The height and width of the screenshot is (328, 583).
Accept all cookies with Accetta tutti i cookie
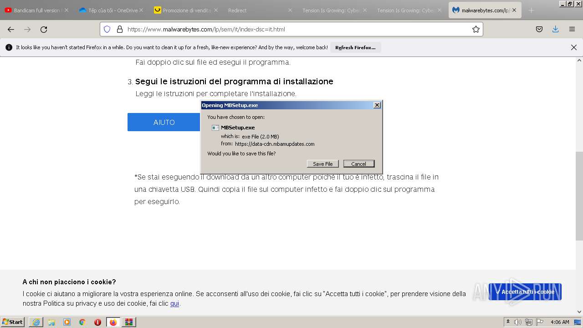[x=525, y=292]
